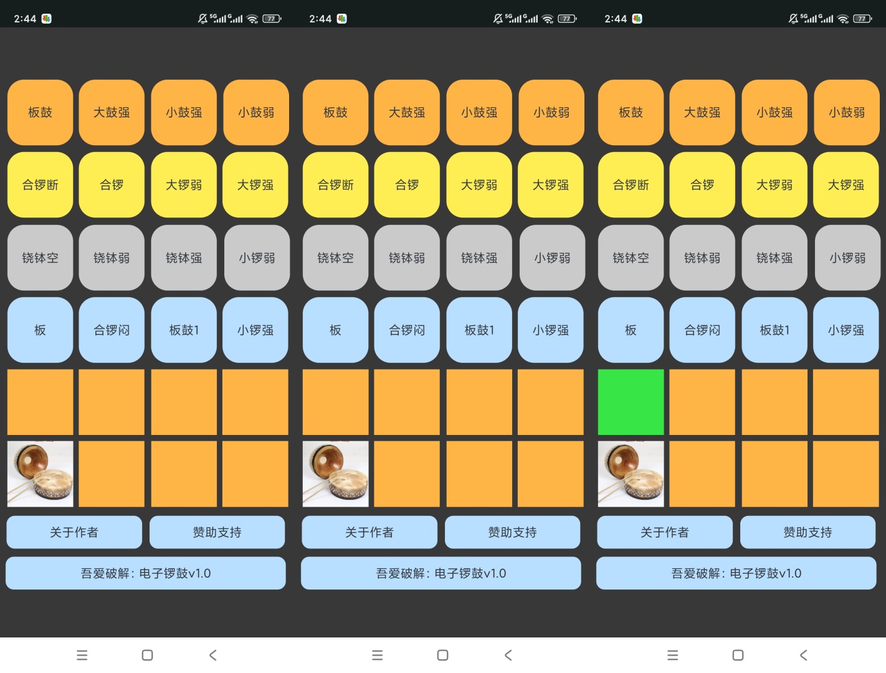This screenshot has height=673, width=886.
Task: Select drum photo thumbnail in middle screenshot
Action: tap(335, 474)
